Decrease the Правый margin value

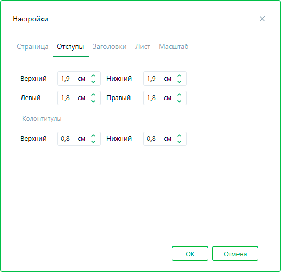point(179,101)
